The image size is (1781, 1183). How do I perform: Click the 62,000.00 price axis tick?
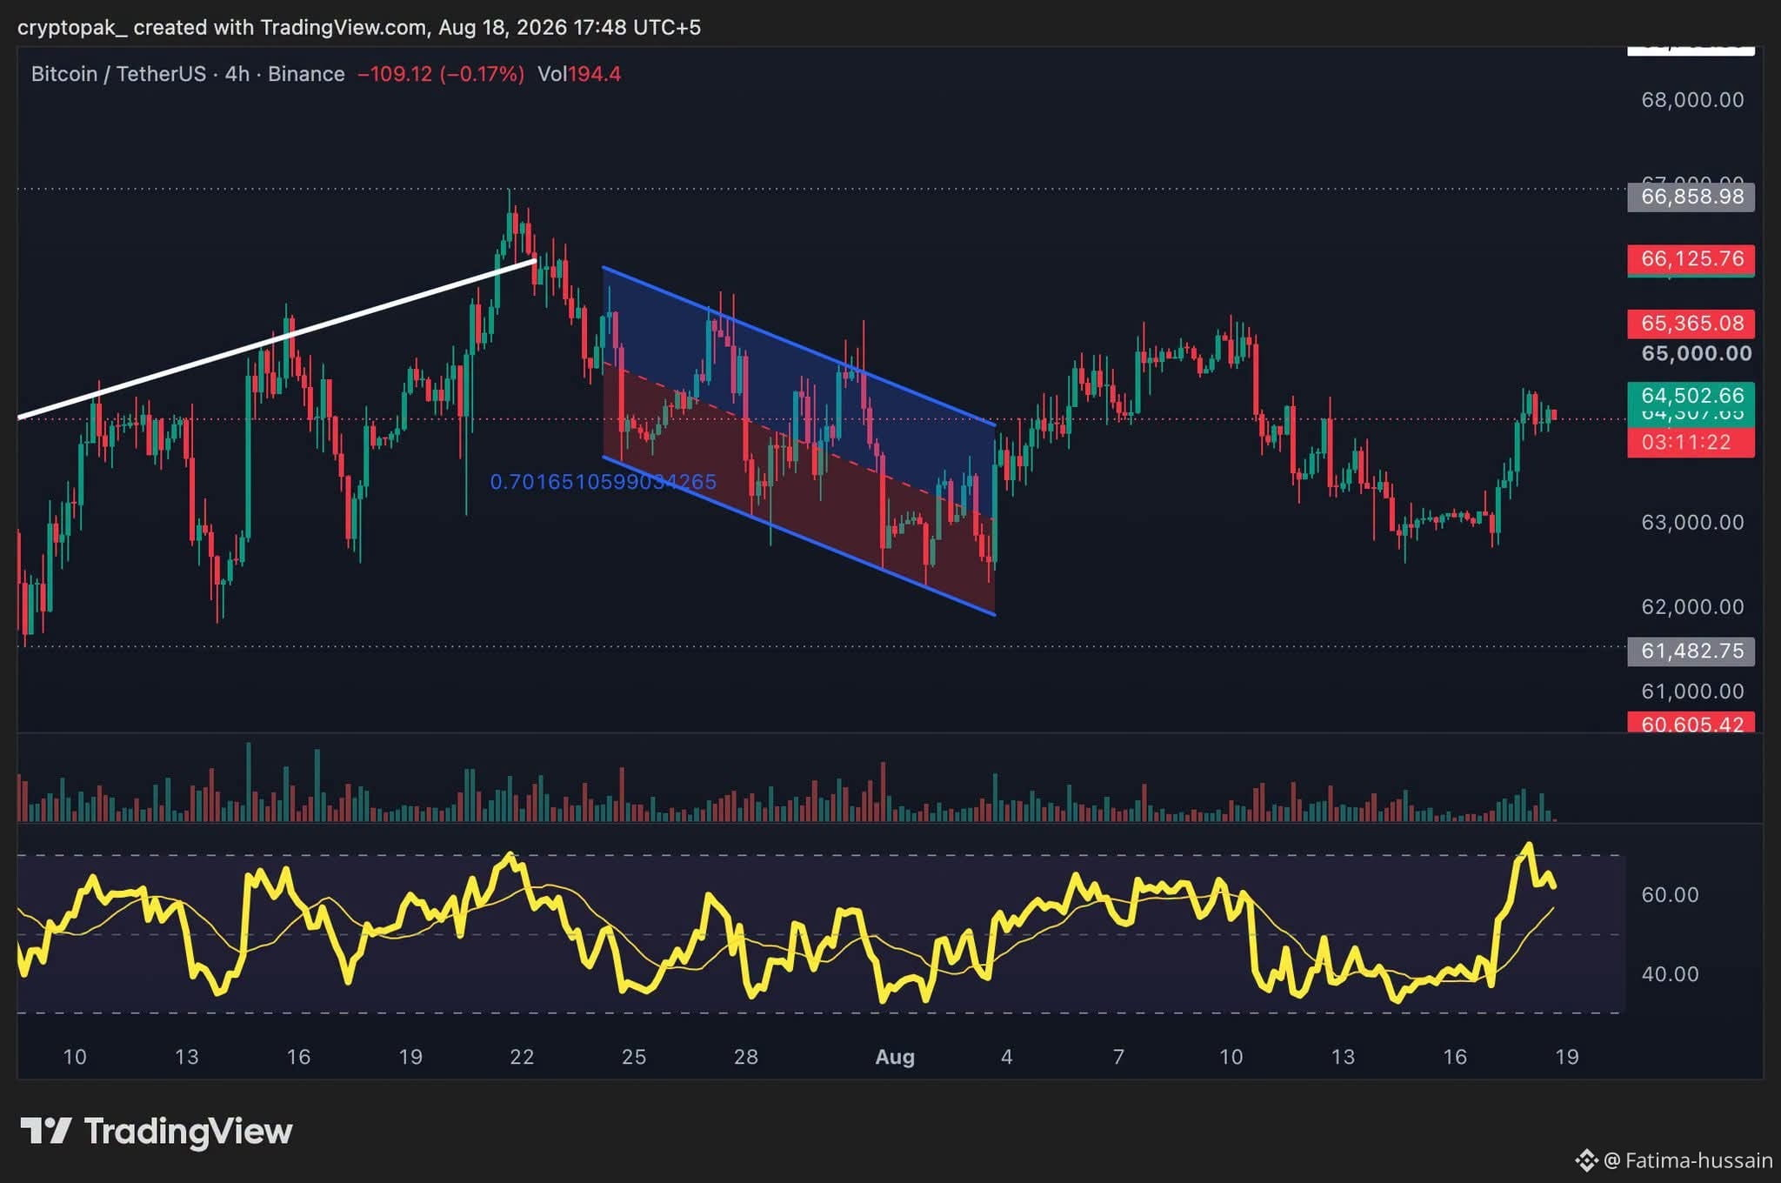[1692, 606]
